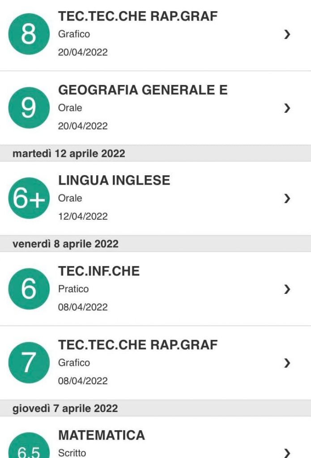311x458 pixels.
Task: Tap the green grade 9 badge
Action: tap(29, 108)
